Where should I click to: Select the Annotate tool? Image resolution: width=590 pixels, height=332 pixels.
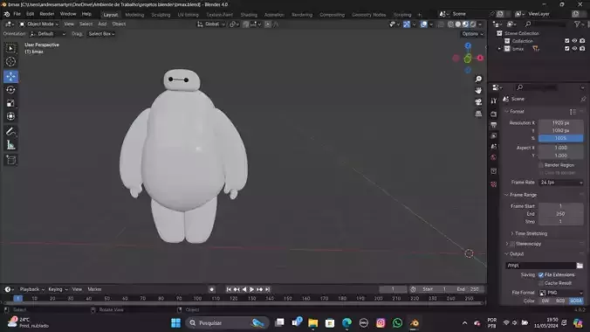tap(10, 132)
